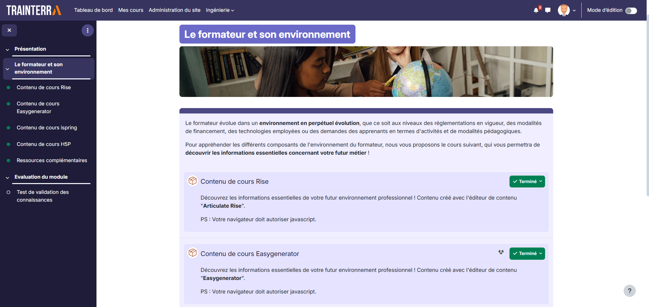This screenshot has height=307, width=649.
Task: Collapse the Présentation section chevron
Action: (x=7, y=49)
